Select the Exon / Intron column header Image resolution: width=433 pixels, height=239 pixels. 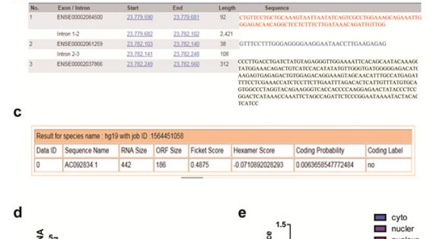click(x=73, y=8)
